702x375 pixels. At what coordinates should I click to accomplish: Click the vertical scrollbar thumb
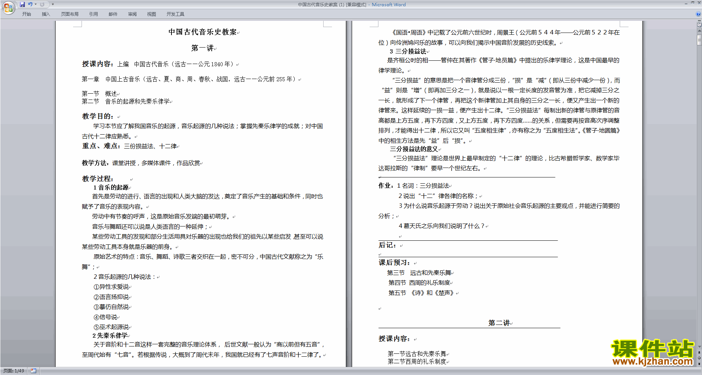[699, 40]
